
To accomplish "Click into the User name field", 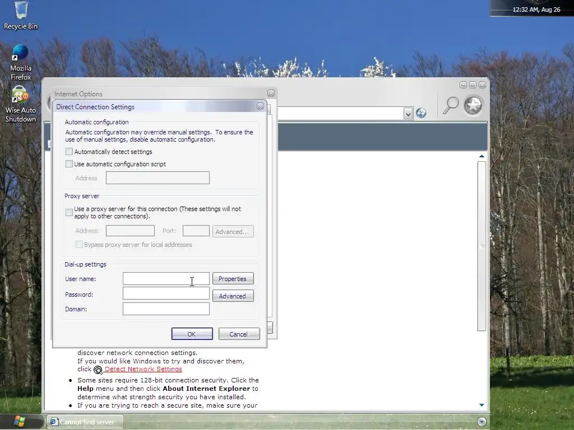I will pos(166,279).
